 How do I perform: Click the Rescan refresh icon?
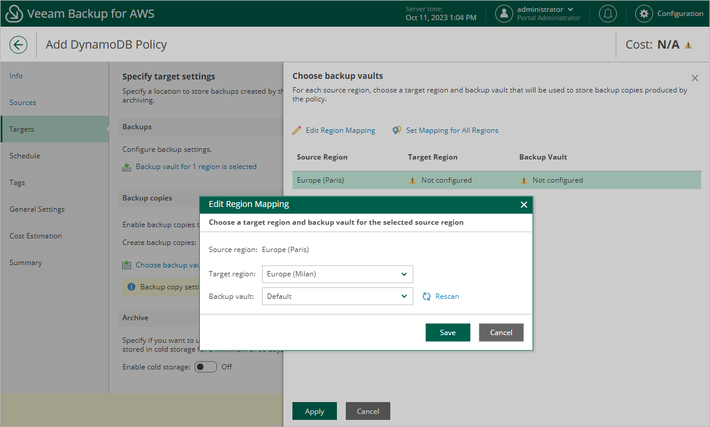[426, 297]
